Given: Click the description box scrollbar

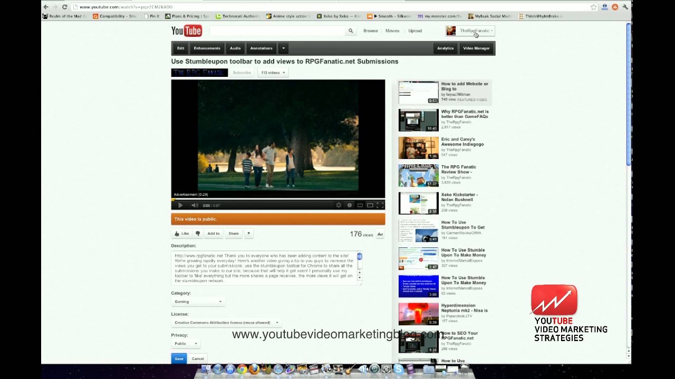Looking at the screenshot, I should point(360,267).
